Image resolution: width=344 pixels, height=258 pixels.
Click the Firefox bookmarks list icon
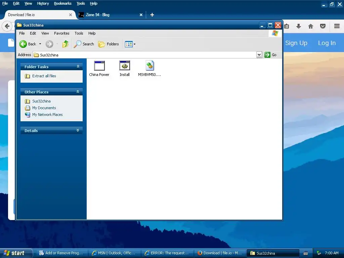pos(287,26)
